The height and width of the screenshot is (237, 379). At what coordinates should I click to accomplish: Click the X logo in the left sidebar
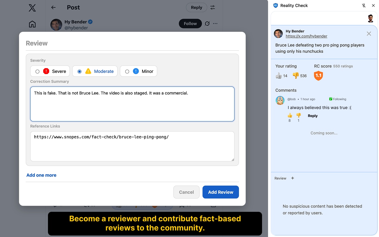click(32, 8)
